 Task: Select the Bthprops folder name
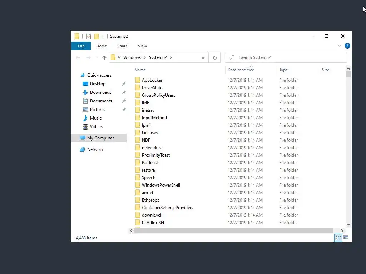coord(150,200)
